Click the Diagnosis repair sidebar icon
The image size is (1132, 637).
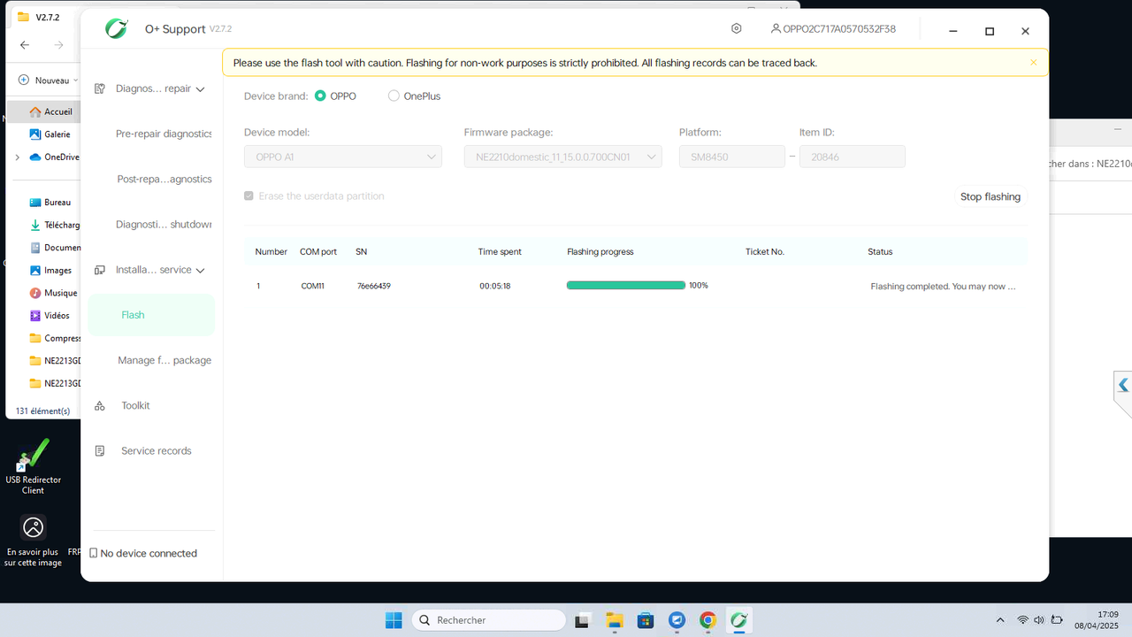100,88
